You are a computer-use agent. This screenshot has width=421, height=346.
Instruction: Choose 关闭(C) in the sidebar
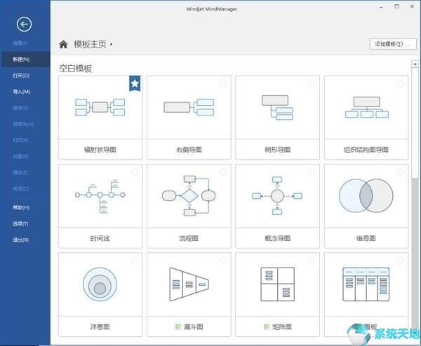pyautogui.click(x=25, y=189)
